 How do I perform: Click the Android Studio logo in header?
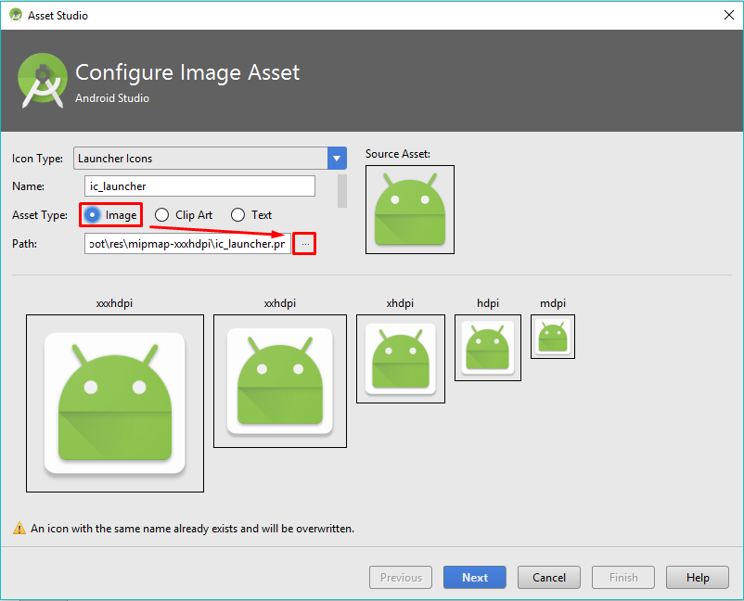coord(43,81)
